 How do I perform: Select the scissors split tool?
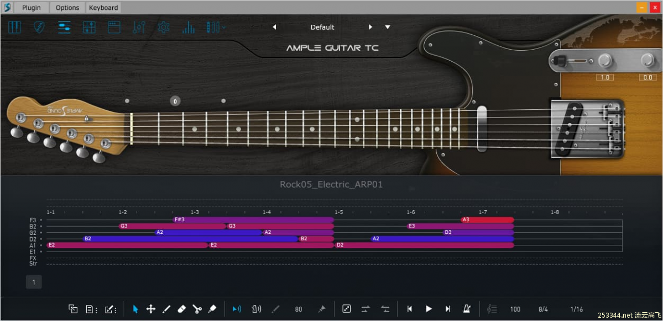[x=197, y=309]
